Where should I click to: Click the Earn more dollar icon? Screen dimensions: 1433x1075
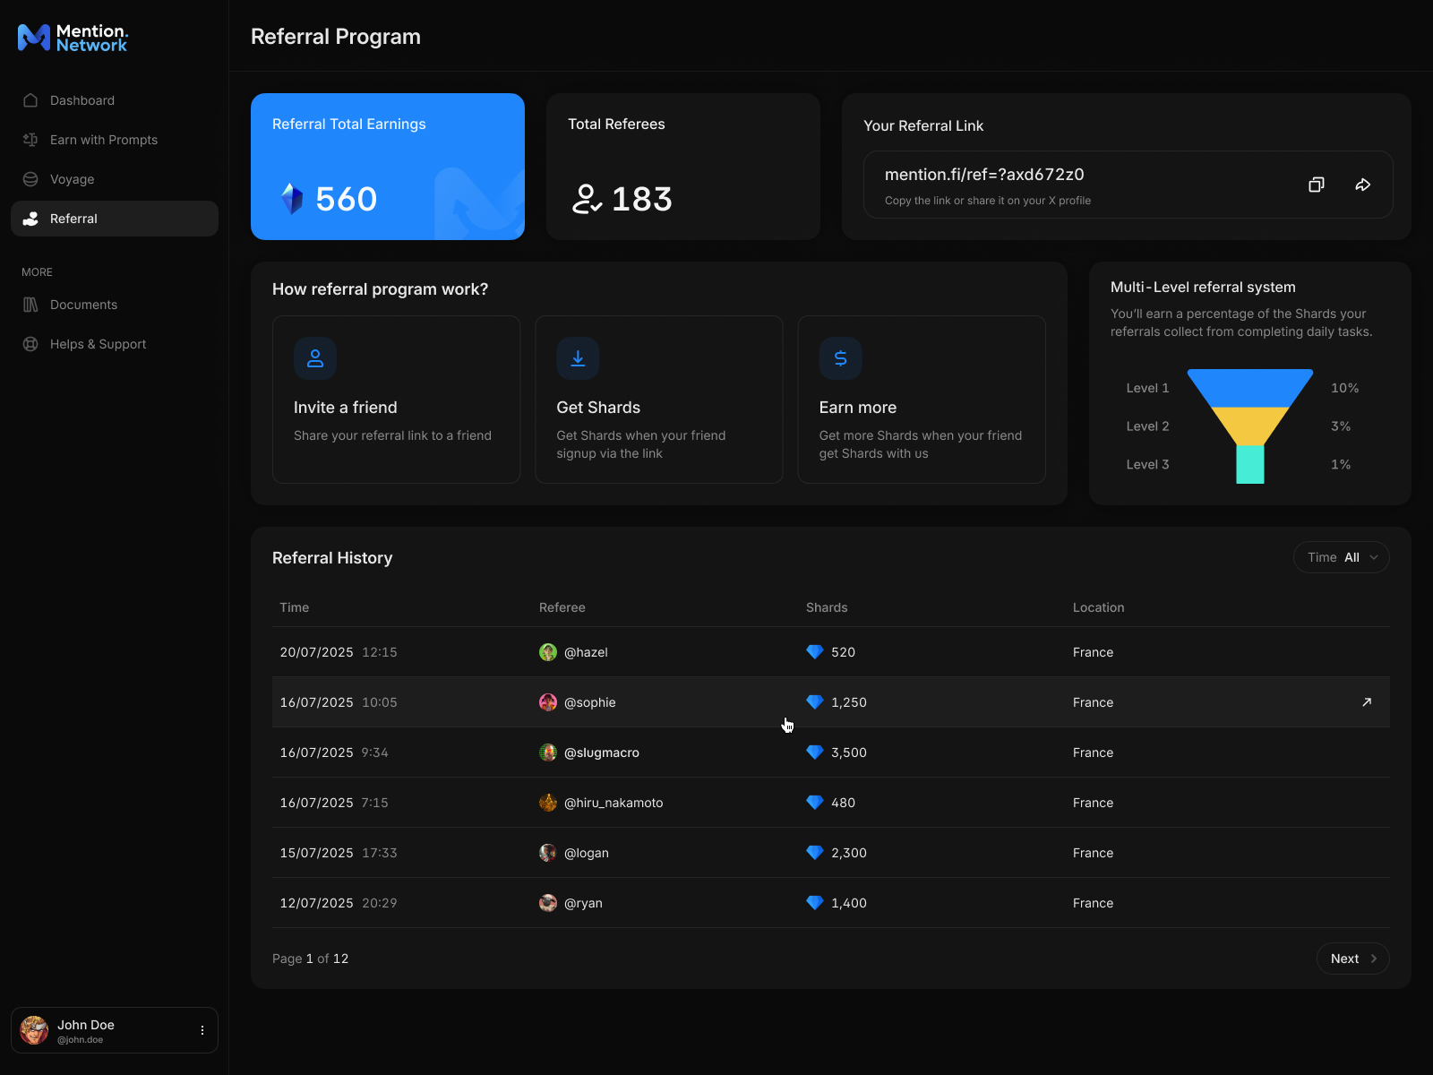(841, 358)
